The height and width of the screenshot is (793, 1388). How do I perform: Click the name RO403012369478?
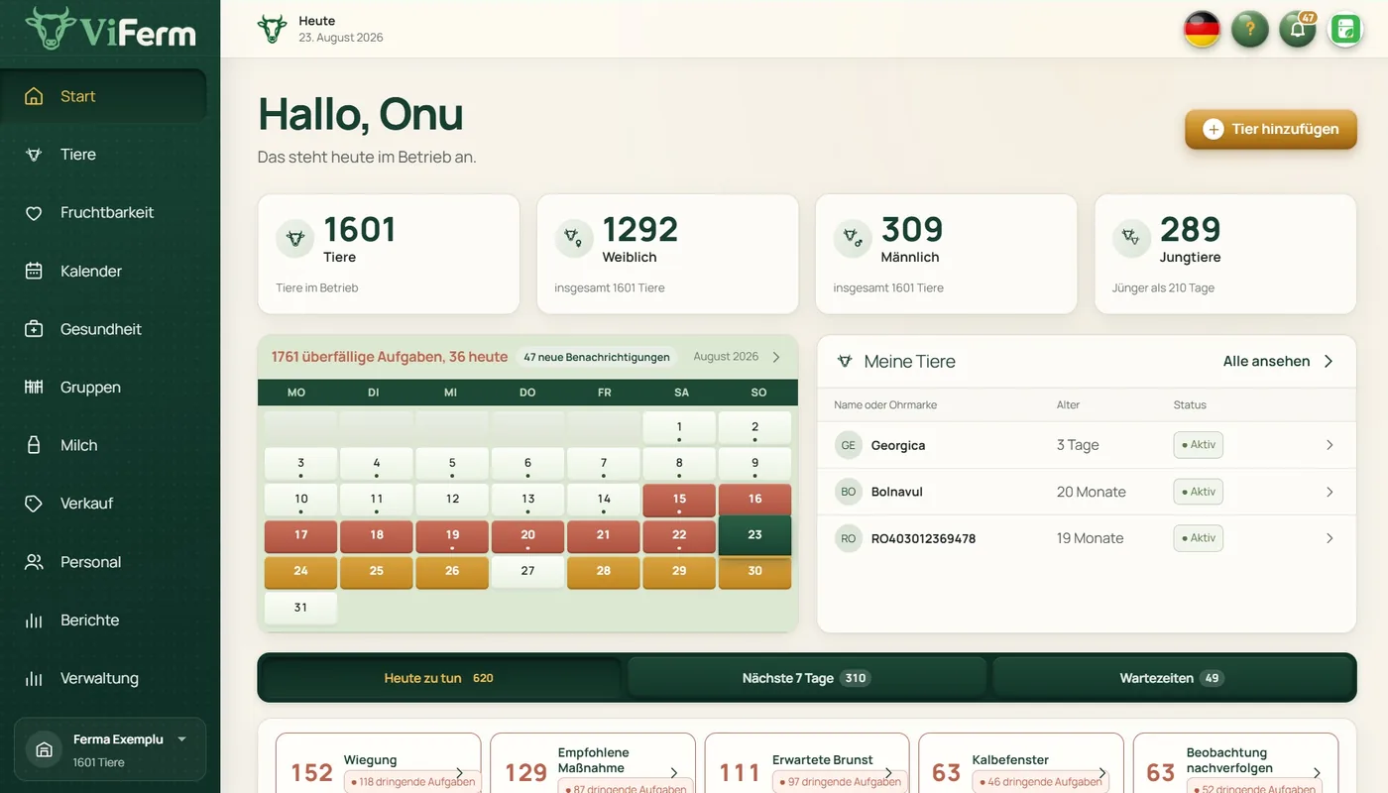pos(923,538)
